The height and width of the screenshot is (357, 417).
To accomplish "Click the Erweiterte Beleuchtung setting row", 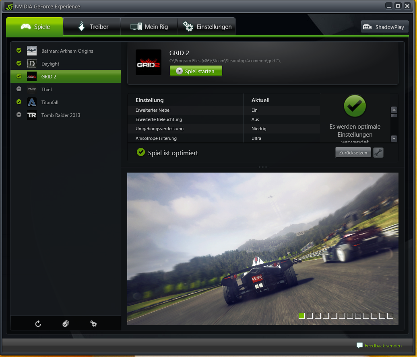I will pos(224,119).
